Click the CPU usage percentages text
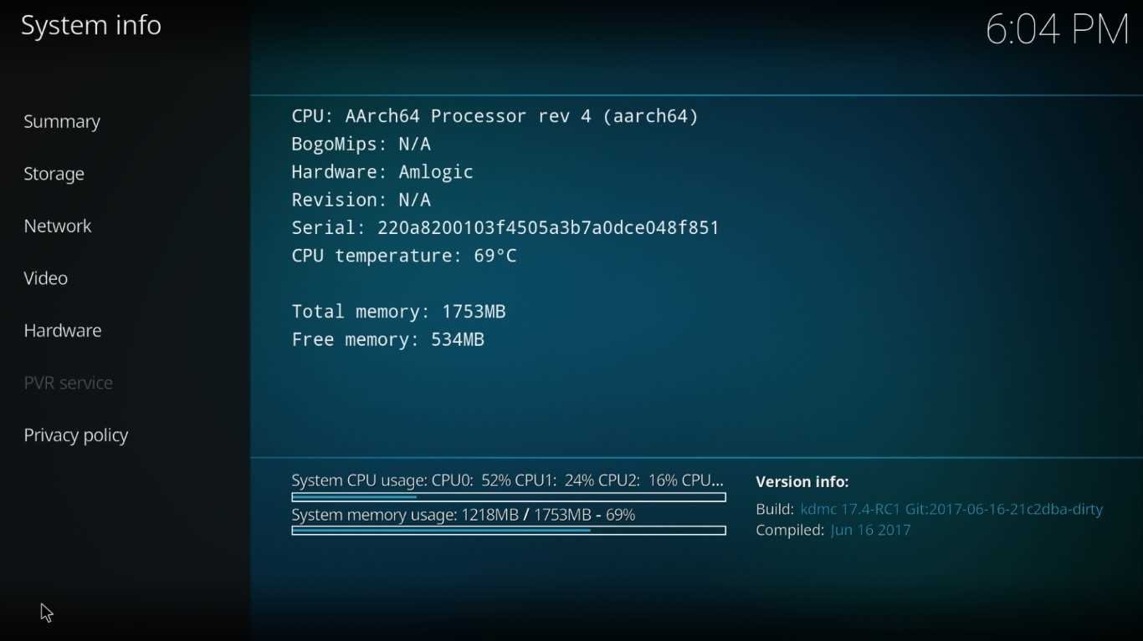 pyautogui.click(x=508, y=481)
